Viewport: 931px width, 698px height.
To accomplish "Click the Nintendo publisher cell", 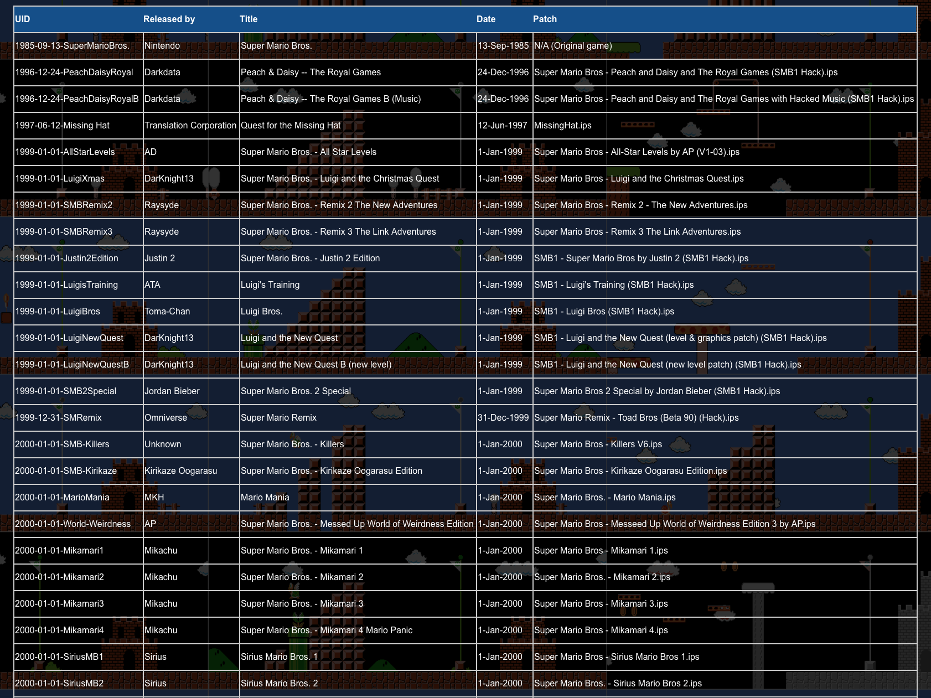I will click(190, 46).
